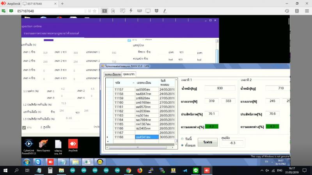312x175 pixels.
Task: Open the AnyDesk chat icon
Action: (x=122, y=11)
